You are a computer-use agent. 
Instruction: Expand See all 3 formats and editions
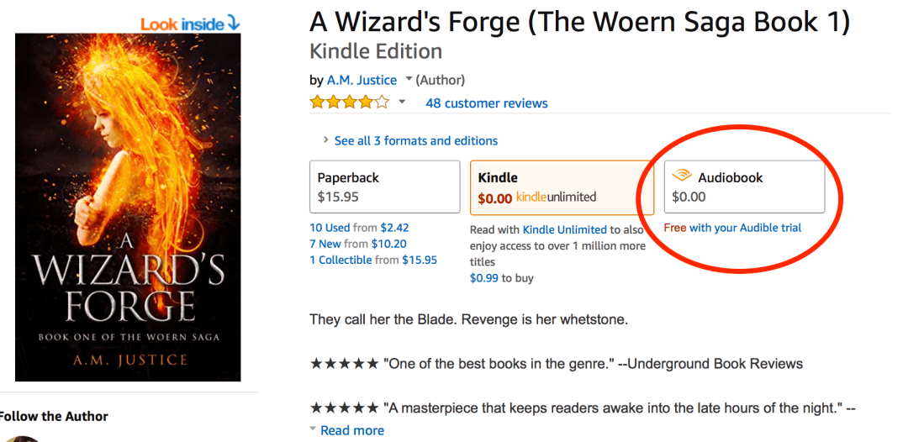click(x=415, y=141)
